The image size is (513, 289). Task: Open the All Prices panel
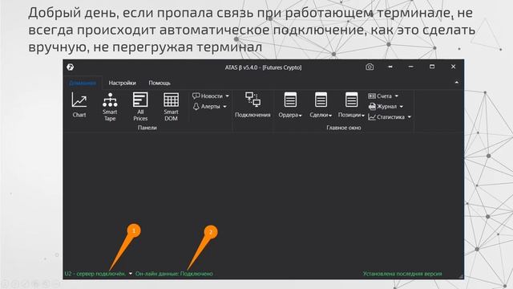tap(140, 107)
